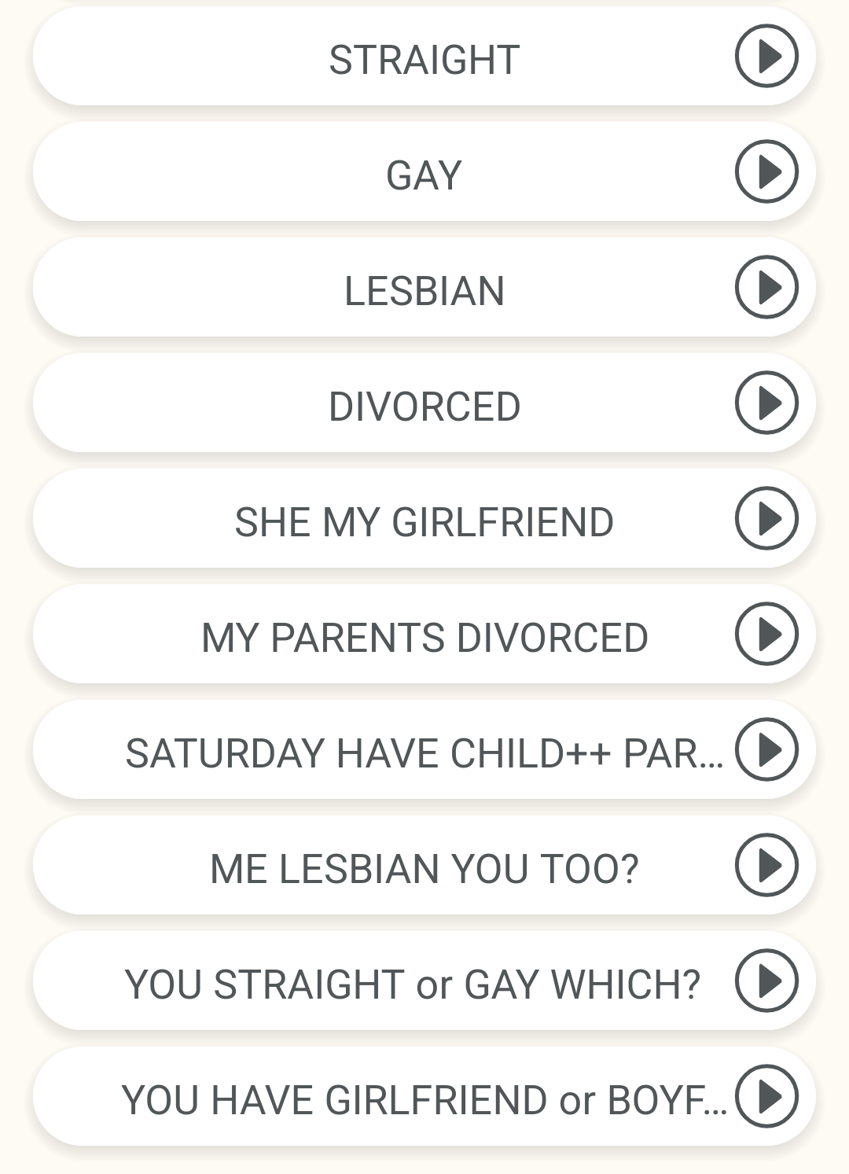The image size is (849, 1174).
Task: Select the DIVORCED word item
Action: tap(424, 407)
